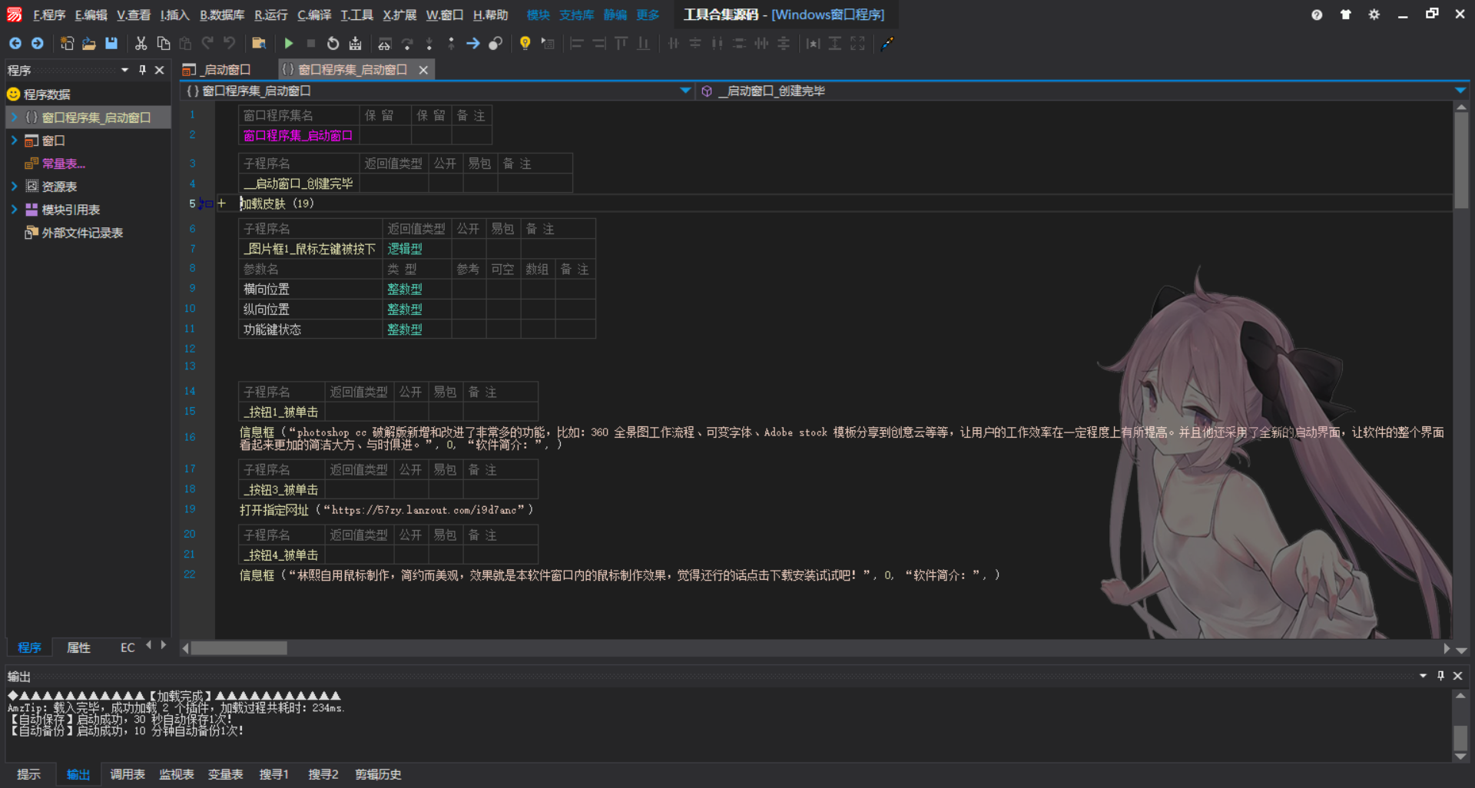
Task: Click the blue right arrow run-to icon
Action: click(x=473, y=43)
